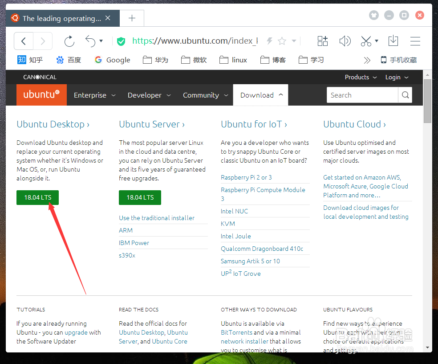Open the IBM Power link

134,243
